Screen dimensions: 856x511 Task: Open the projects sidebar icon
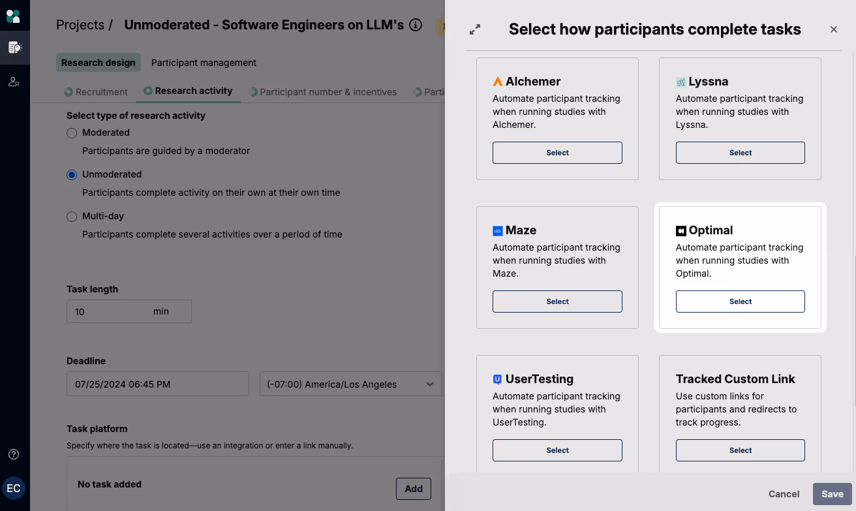tap(14, 47)
